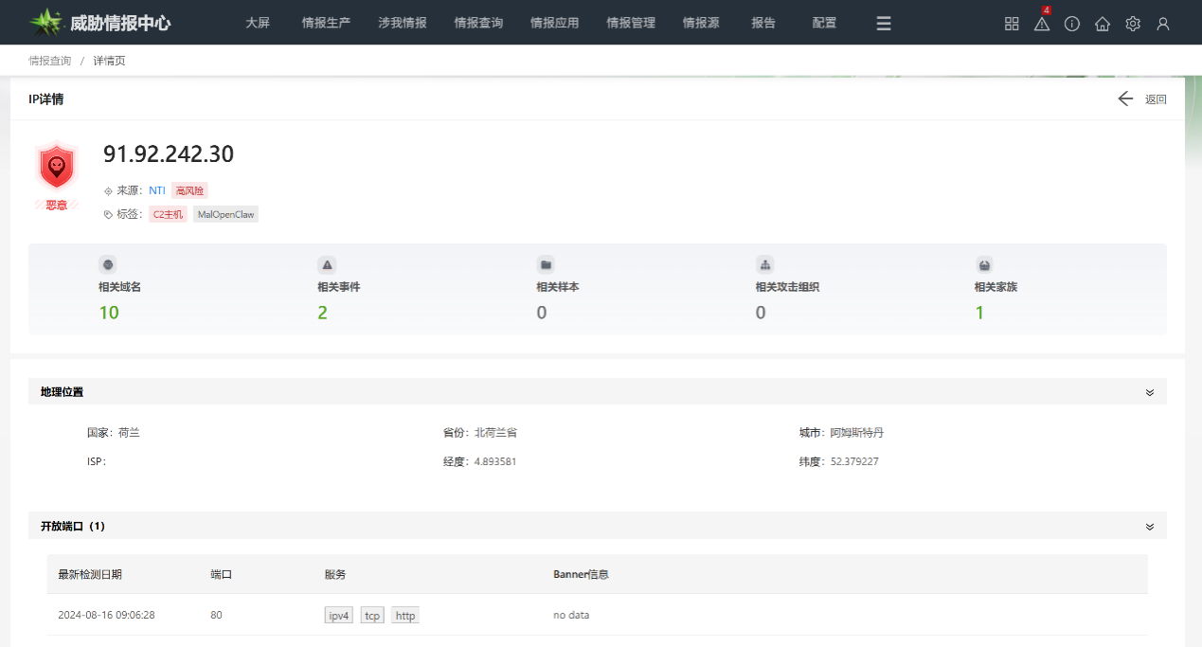The height and width of the screenshot is (647, 1202).
Task: Open settings via the gear icon
Action: [x=1133, y=24]
